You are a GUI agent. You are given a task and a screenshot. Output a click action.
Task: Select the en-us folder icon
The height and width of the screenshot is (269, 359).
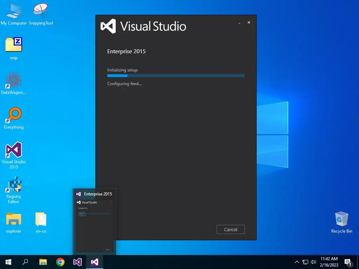click(x=41, y=223)
